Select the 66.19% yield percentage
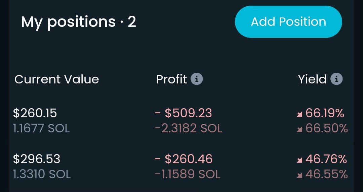 (325, 113)
